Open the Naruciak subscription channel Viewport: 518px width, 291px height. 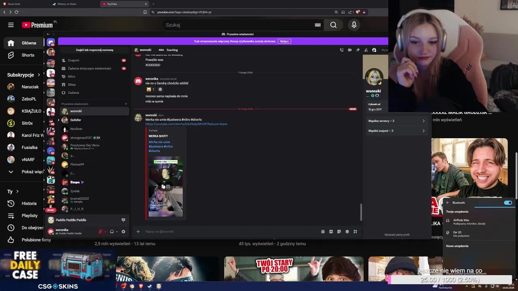pos(23,87)
